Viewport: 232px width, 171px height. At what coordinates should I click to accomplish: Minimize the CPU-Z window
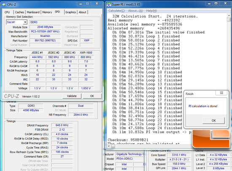pos(81,4)
